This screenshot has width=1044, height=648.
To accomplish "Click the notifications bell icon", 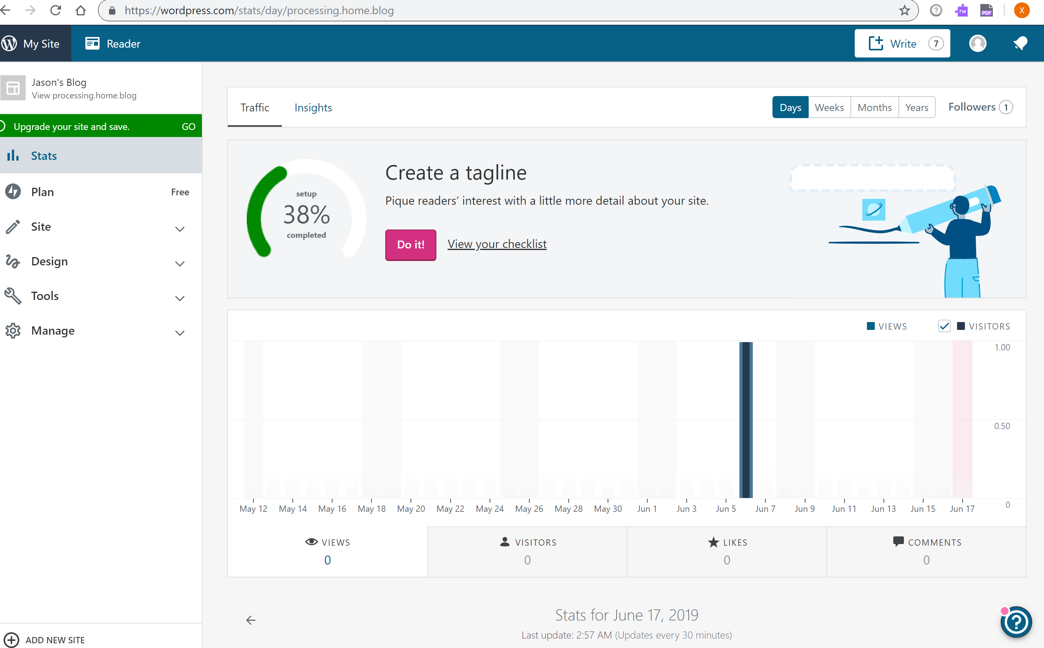I will (x=1020, y=44).
